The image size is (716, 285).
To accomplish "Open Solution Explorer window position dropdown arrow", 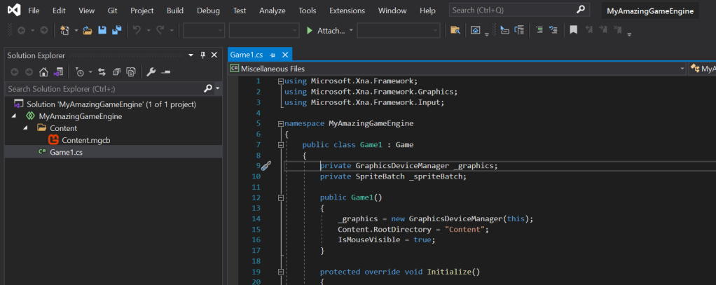I will (191, 56).
